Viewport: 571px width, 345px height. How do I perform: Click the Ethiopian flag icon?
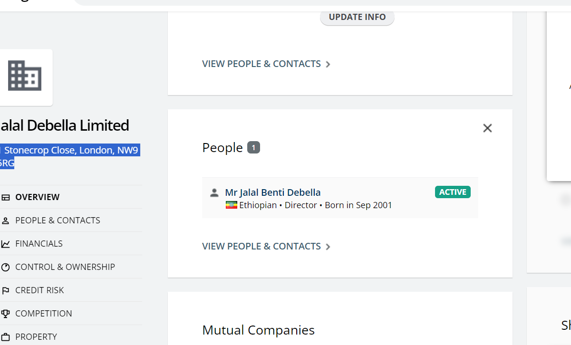pyautogui.click(x=232, y=205)
